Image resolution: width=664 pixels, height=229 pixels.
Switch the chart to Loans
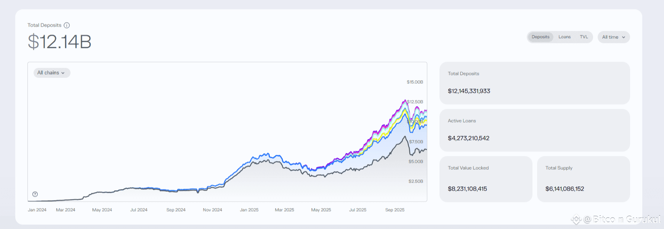click(565, 37)
